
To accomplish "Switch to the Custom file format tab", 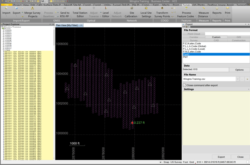I will [216, 37].
